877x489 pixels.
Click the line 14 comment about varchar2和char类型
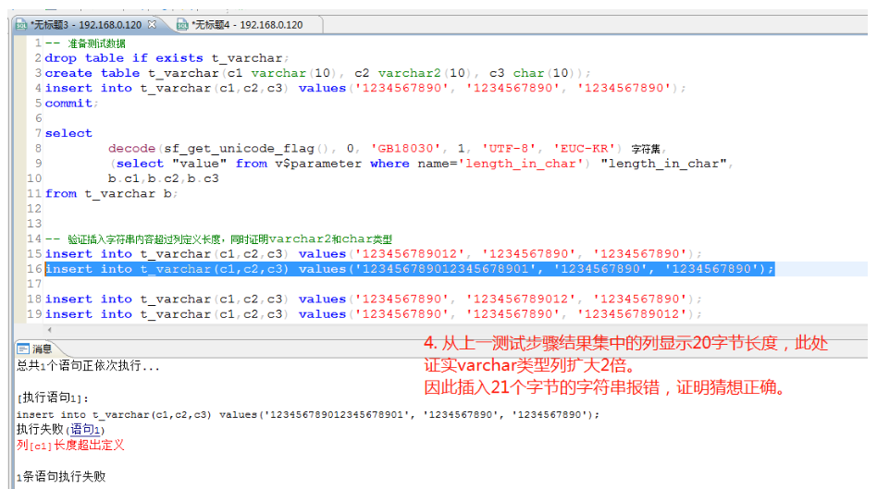(218, 239)
